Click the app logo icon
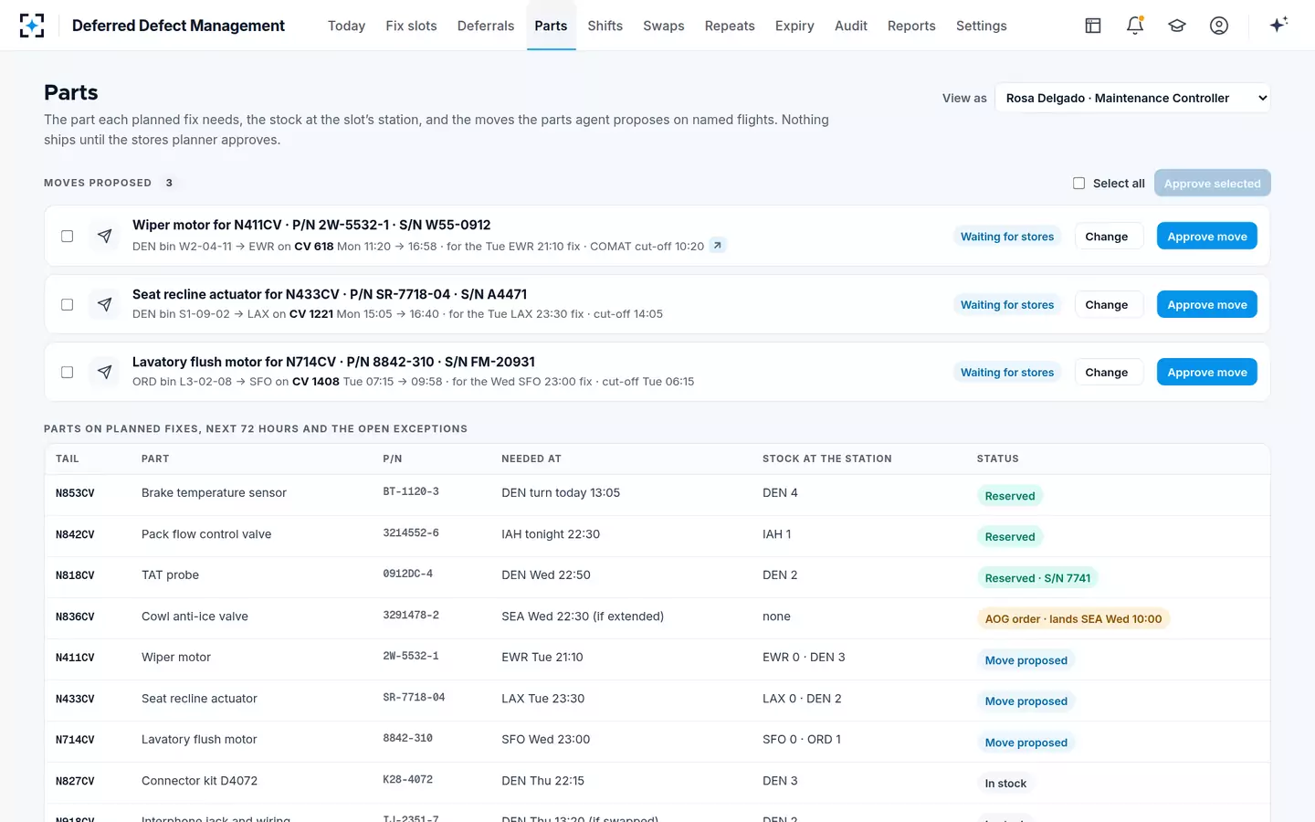 pyautogui.click(x=32, y=26)
